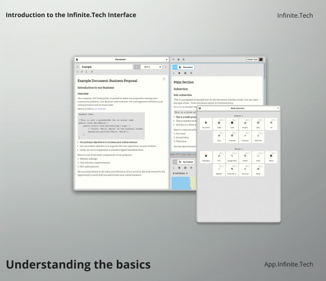Switch to the Document tab in right panel
Screen dimensions: 326x281
(186, 67)
